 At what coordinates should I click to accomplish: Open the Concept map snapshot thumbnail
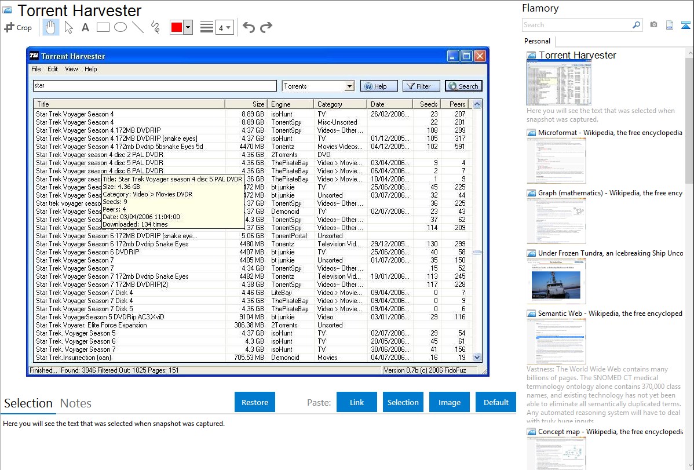coord(556,453)
